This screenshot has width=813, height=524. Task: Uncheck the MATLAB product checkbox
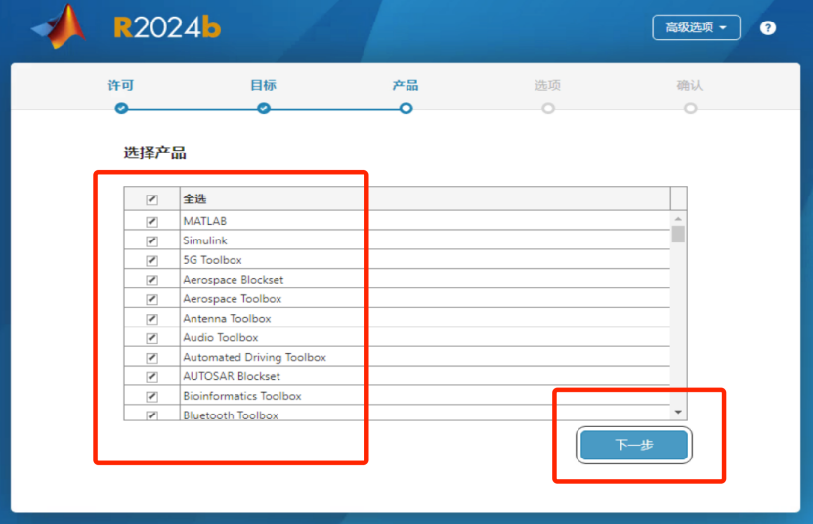pyautogui.click(x=151, y=222)
